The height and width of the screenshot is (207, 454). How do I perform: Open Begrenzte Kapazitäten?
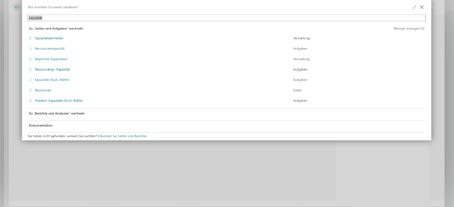tap(51, 59)
